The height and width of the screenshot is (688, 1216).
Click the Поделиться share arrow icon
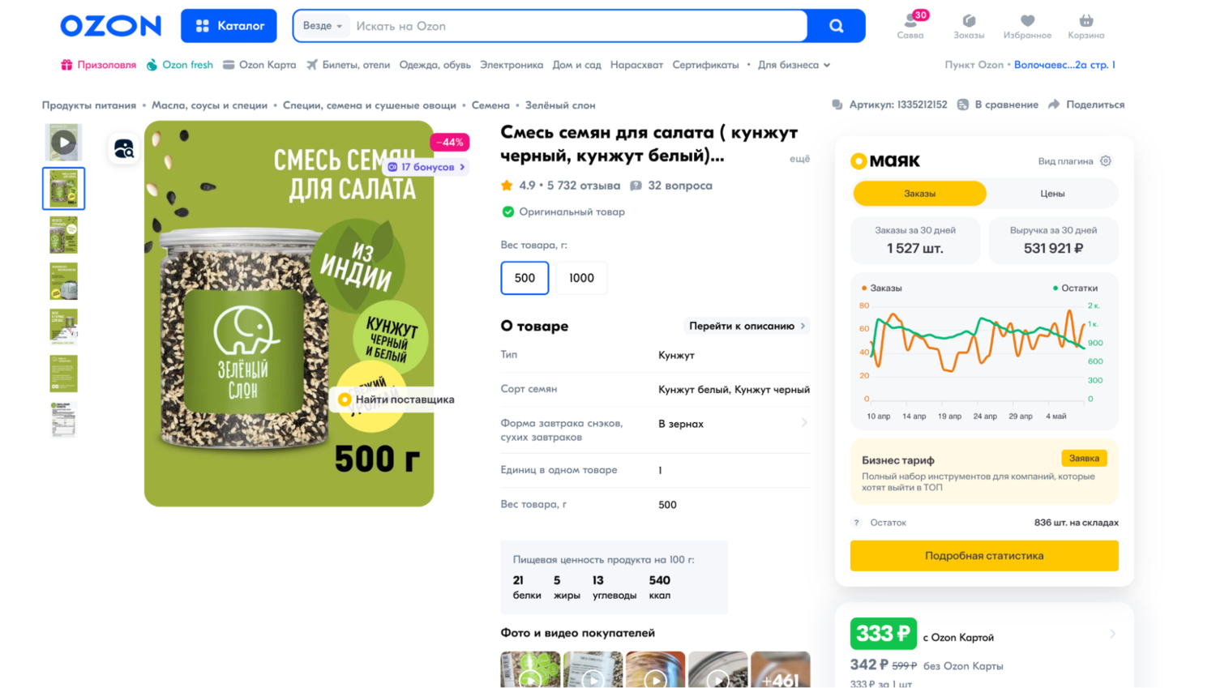pyautogui.click(x=1054, y=105)
